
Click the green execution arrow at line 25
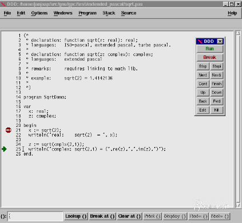click(4, 149)
